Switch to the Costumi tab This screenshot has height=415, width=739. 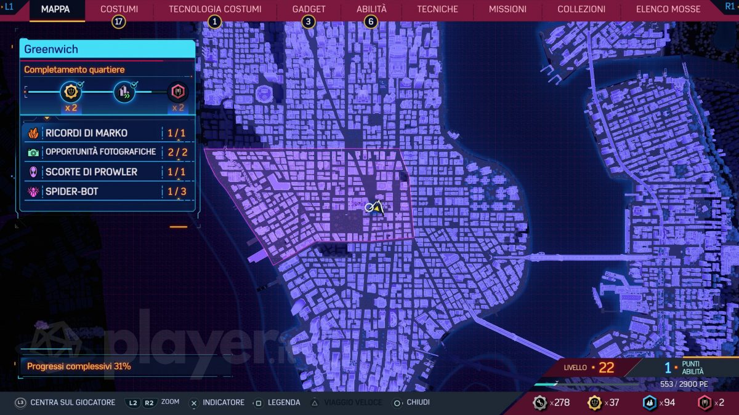[119, 9]
